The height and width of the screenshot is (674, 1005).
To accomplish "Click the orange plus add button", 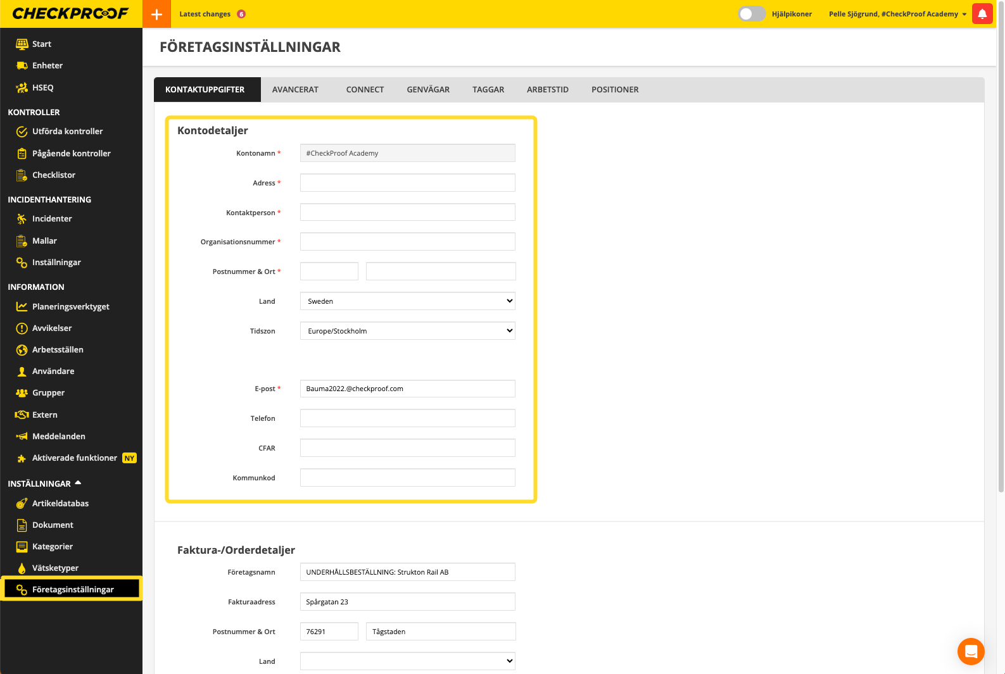I will pyautogui.click(x=156, y=14).
